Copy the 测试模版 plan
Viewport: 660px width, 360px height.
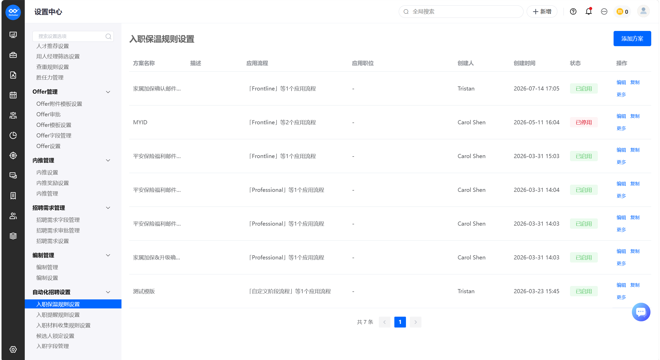pos(635,285)
